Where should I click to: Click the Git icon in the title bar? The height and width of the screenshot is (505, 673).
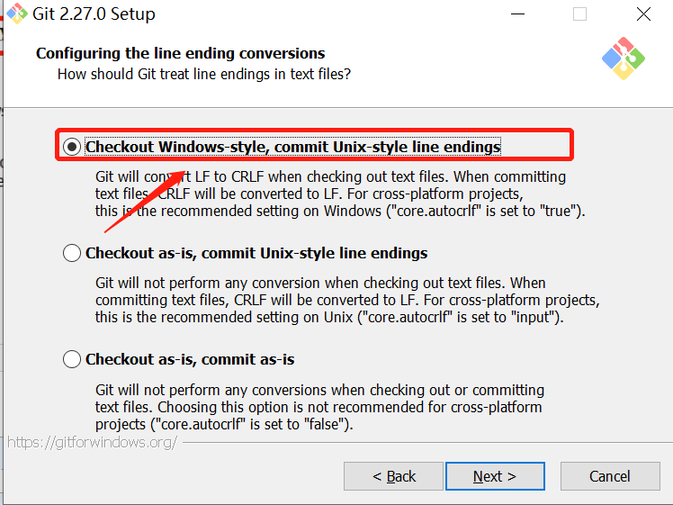(17, 14)
